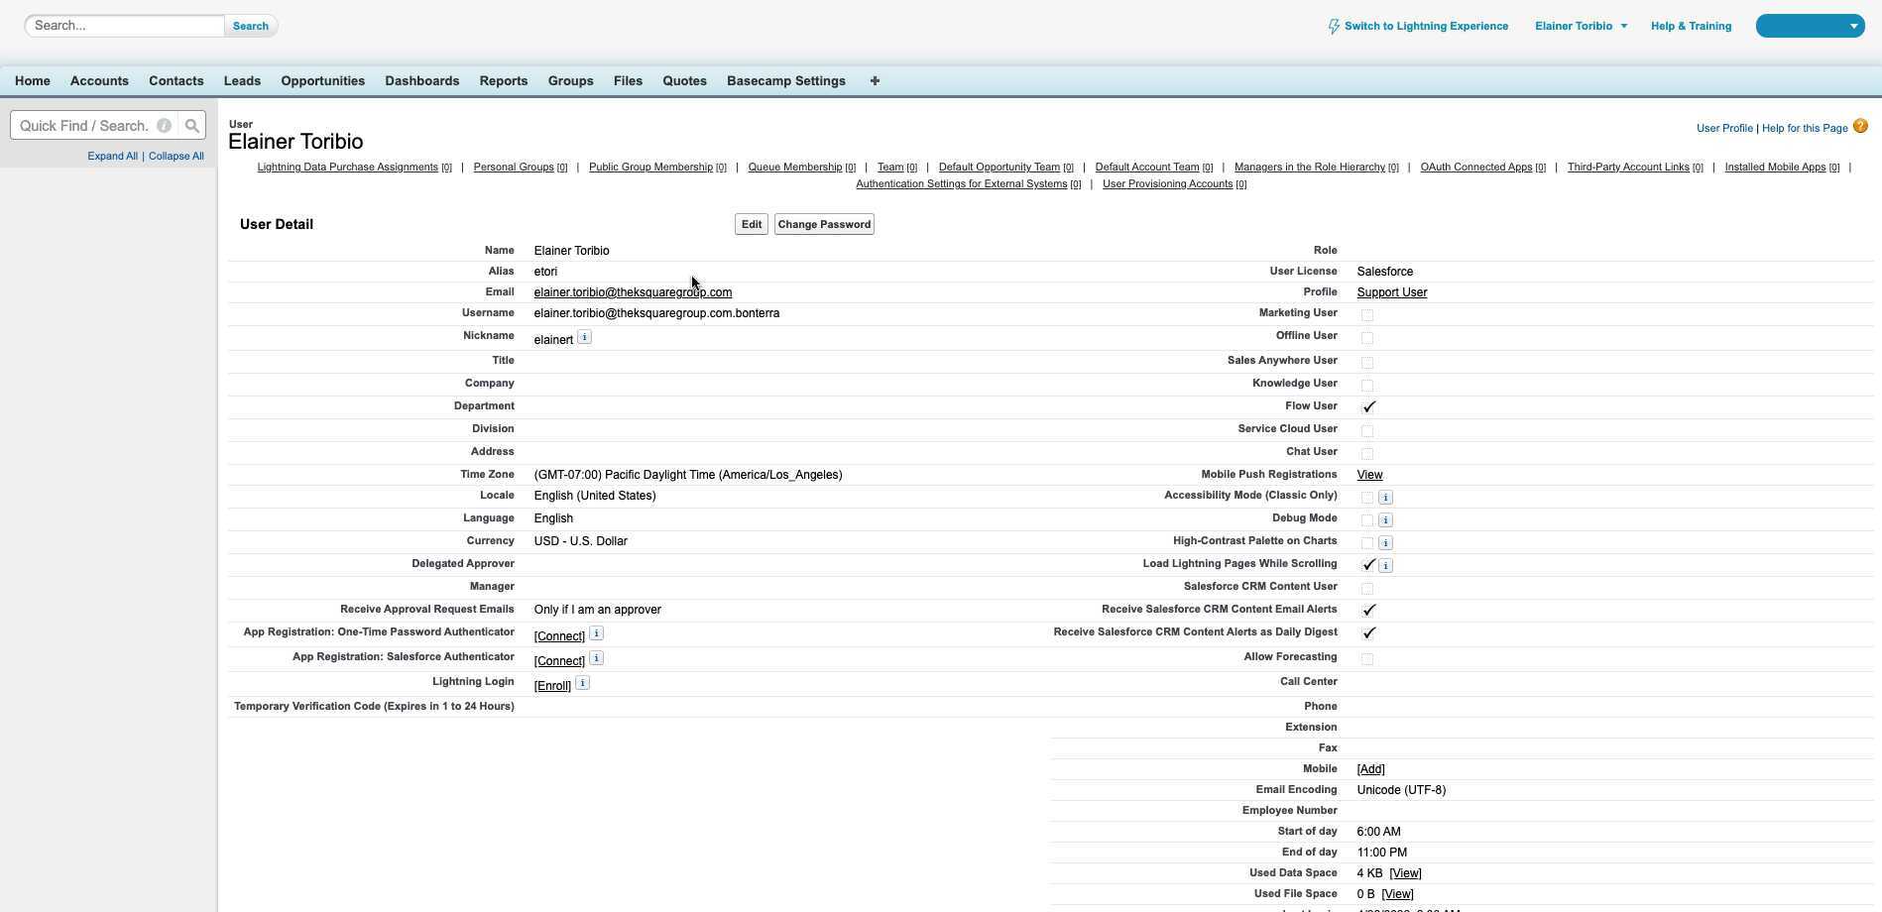Focus the top Search input field
Viewport: 1882px width, 912px height.
click(x=125, y=26)
